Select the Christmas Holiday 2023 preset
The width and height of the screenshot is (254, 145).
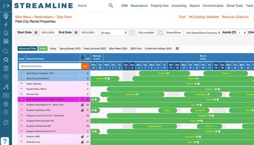click(x=158, y=49)
